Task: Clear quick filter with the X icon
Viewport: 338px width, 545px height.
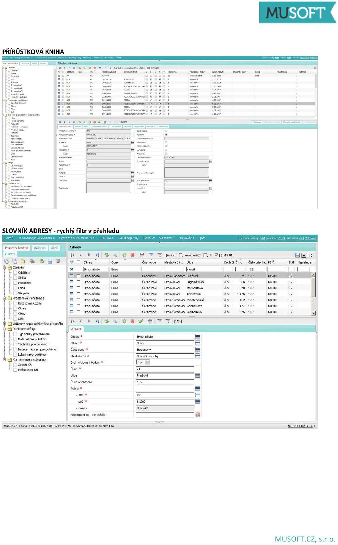Action: tap(72, 269)
